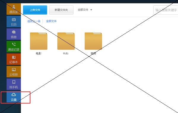
Task: Select the 视频 folder icon
Action: point(93,41)
